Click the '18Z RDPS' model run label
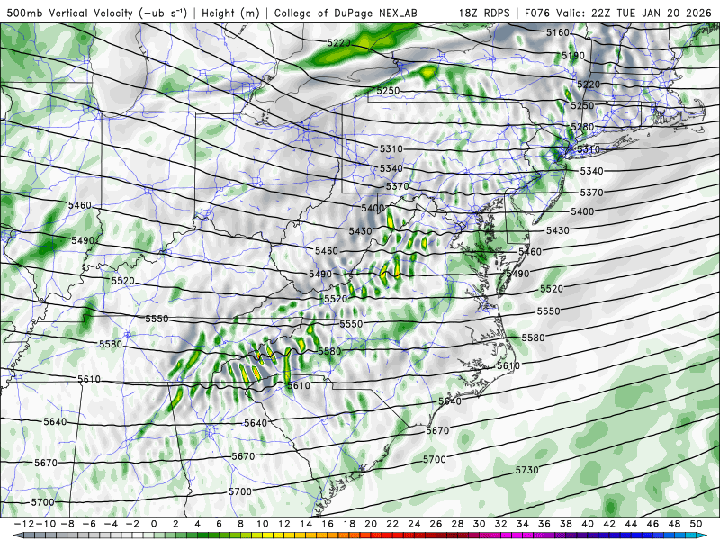Image resolution: width=720 pixels, height=540 pixels. point(484,13)
